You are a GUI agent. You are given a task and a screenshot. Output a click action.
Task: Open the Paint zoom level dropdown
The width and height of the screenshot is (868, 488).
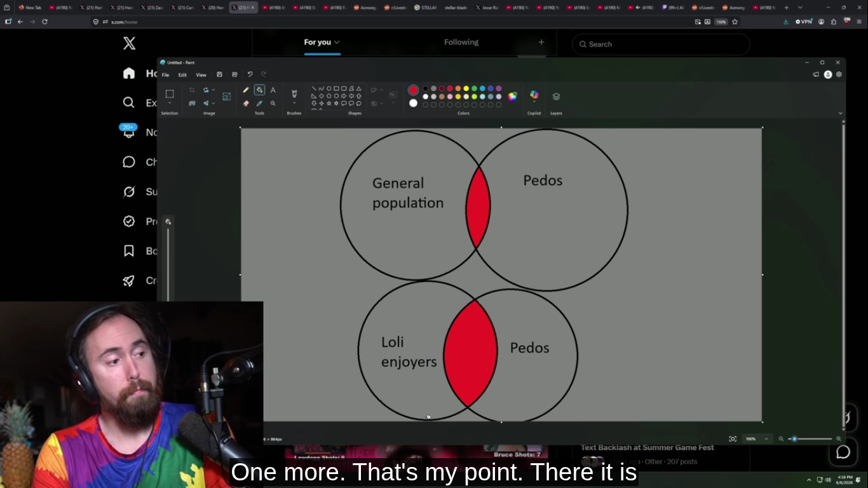[766, 439]
